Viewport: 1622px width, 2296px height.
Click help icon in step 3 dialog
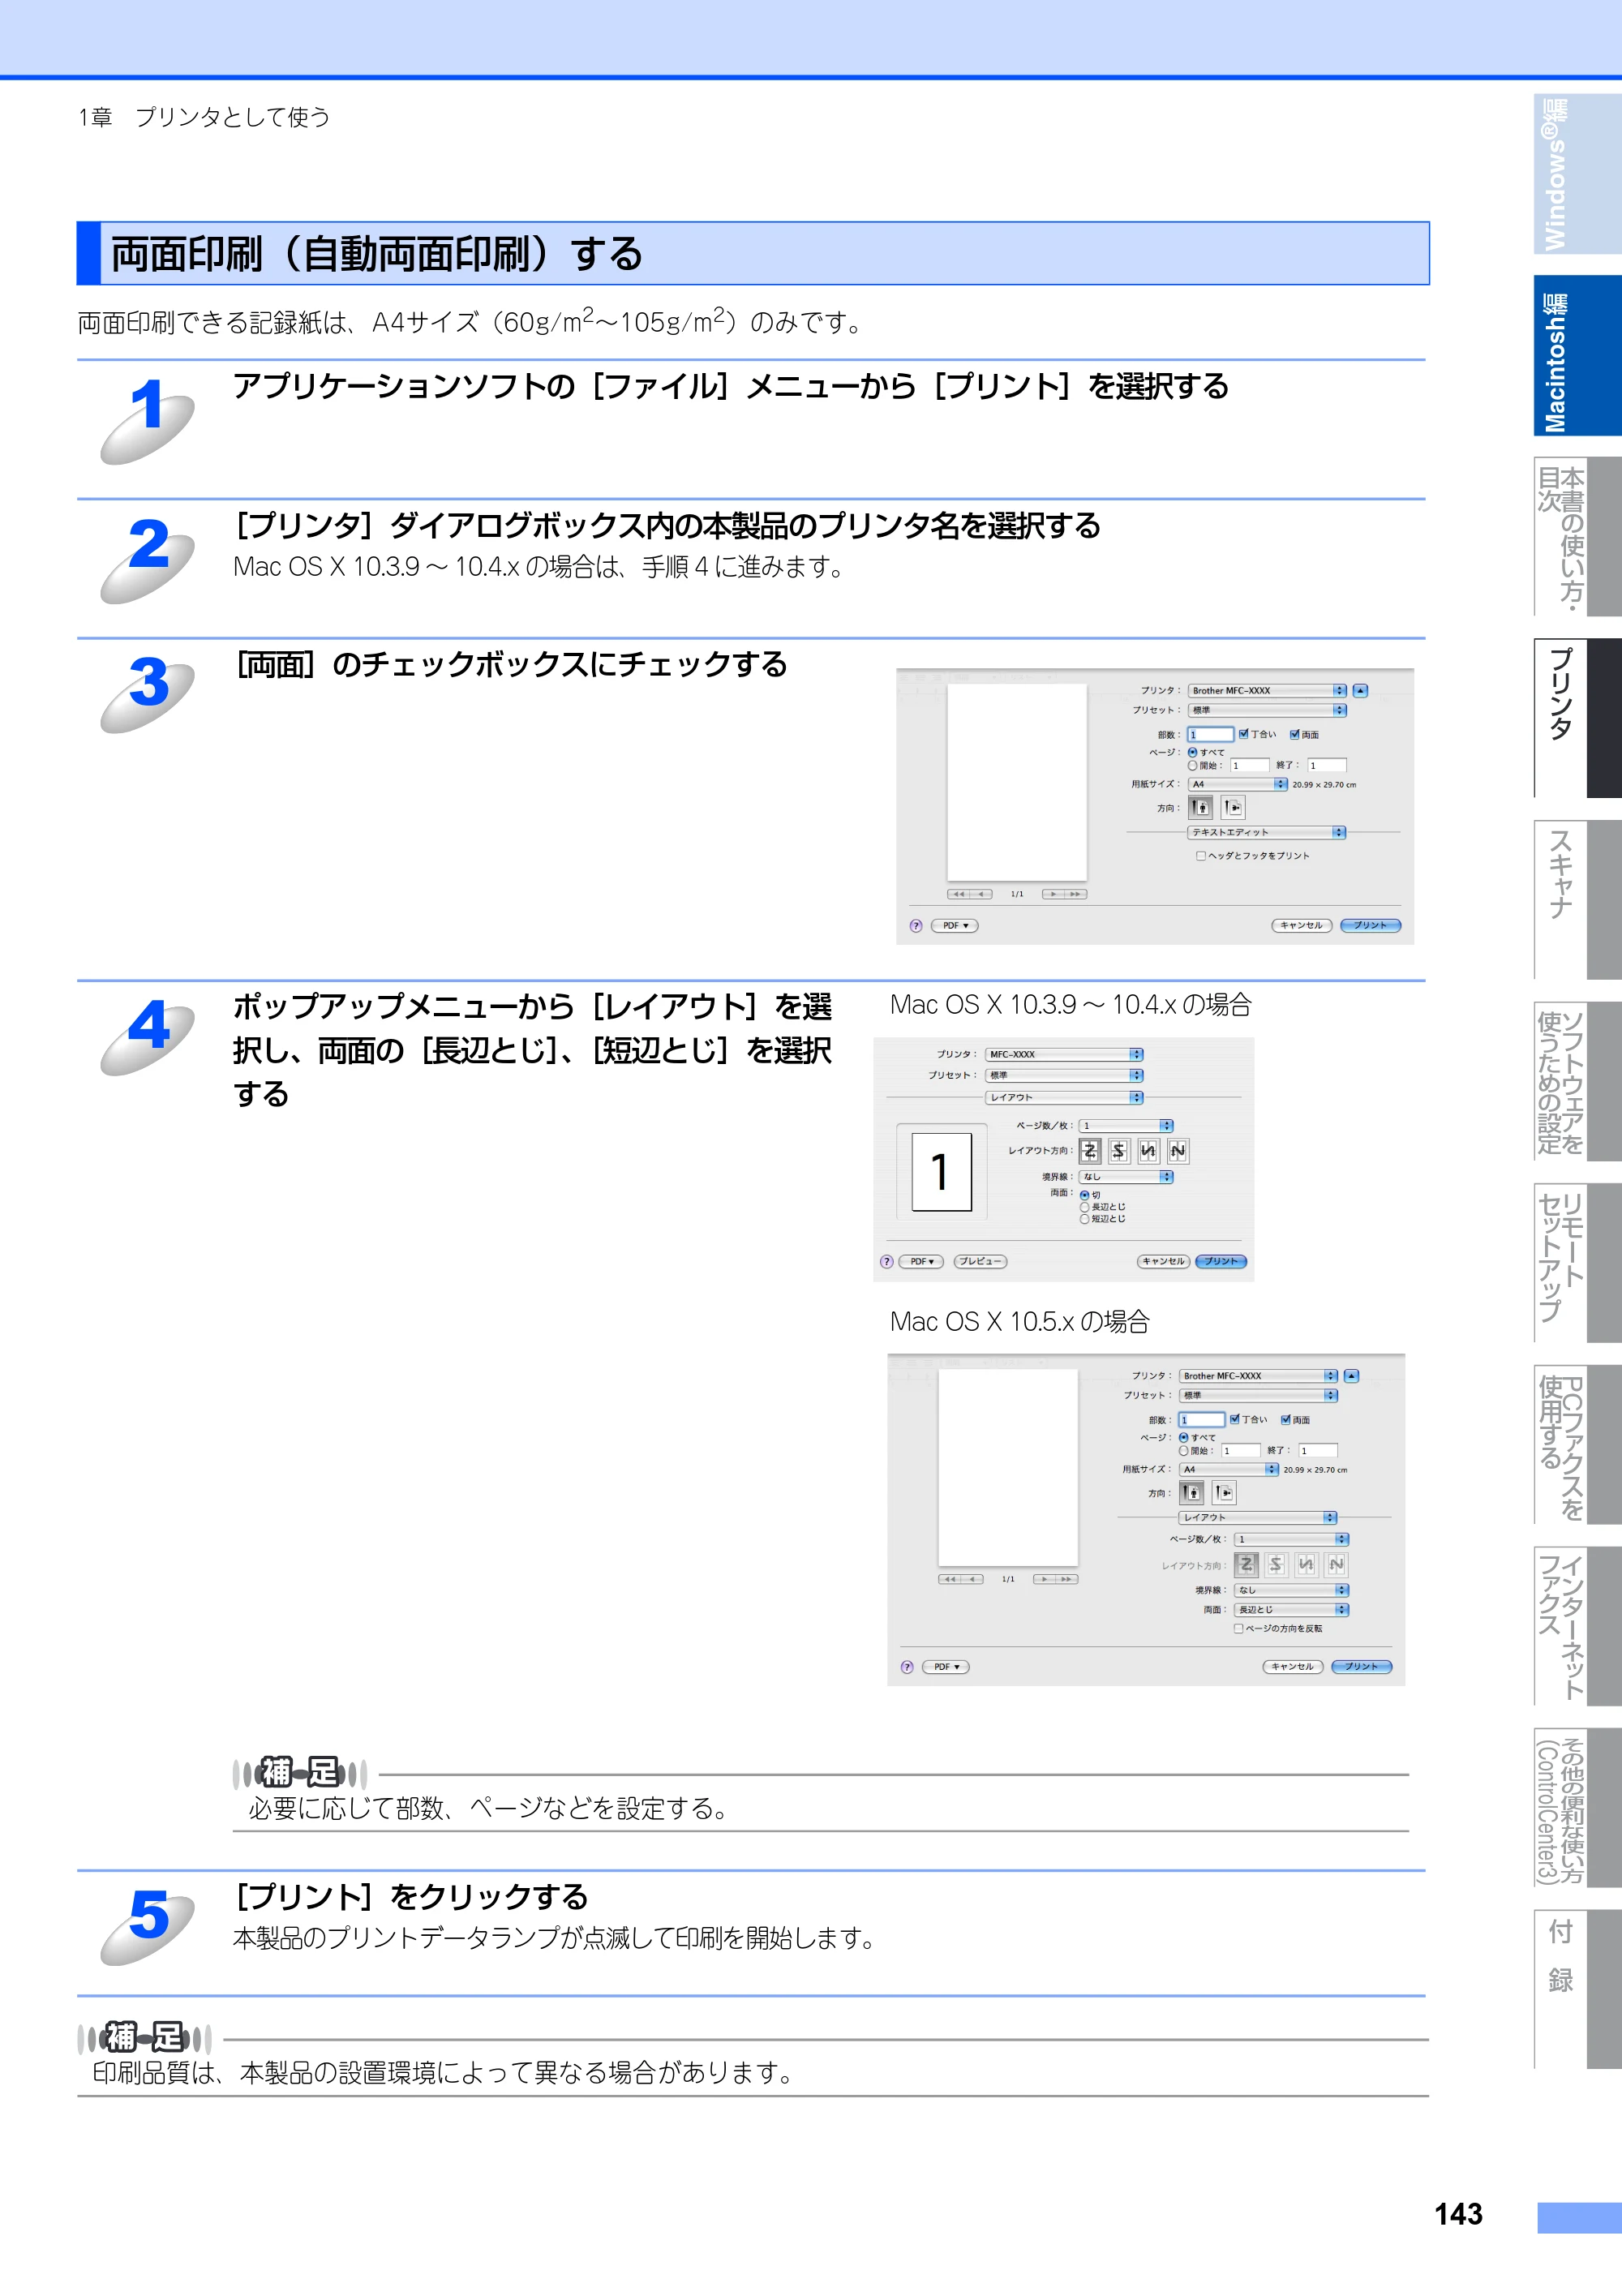pos(916,926)
